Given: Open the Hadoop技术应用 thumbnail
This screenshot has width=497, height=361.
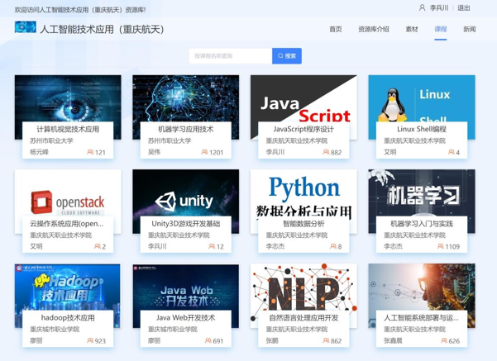Looking at the screenshot, I should (68, 287).
